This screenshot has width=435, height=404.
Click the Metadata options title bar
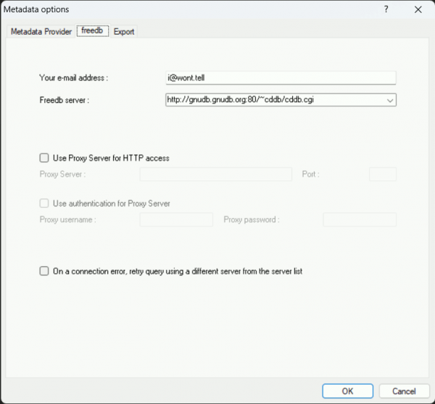[181, 9]
